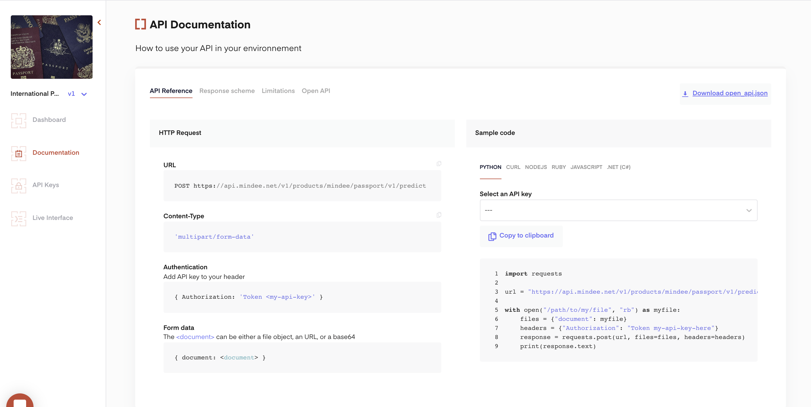
Task: Expand the v1 version dropdown
Action: point(84,94)
